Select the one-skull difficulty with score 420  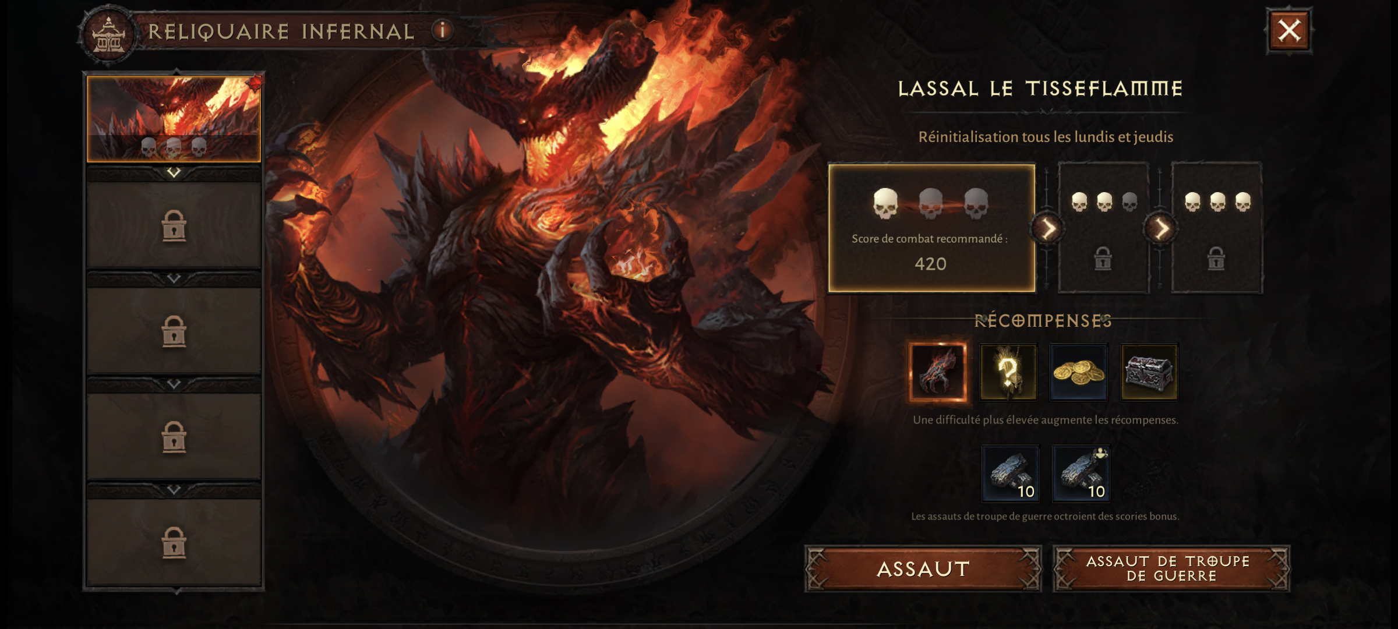pyautogui.click(x=931, y=228)
